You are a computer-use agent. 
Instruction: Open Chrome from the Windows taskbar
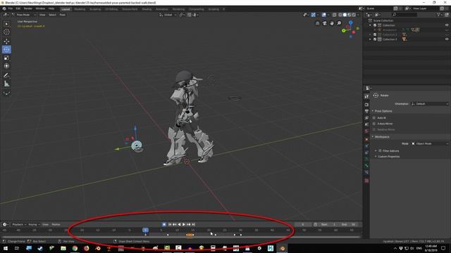[75, 248]
